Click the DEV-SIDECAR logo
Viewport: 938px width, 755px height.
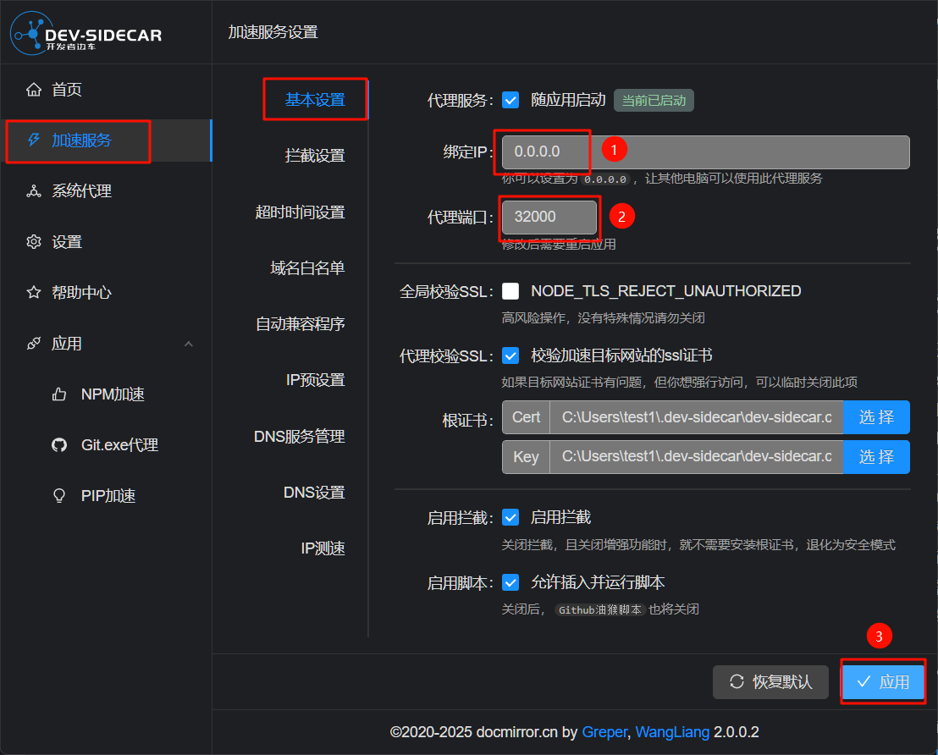pos(86,34)
